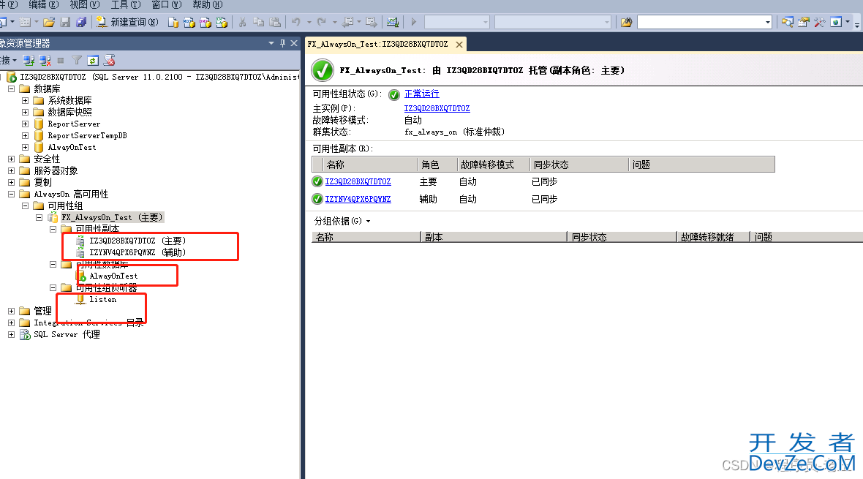Image resolution: width=863 pixels, height=479 pixels.
Task: Click the Find in Files binoculars folder icon
Action: pos(626,23)
